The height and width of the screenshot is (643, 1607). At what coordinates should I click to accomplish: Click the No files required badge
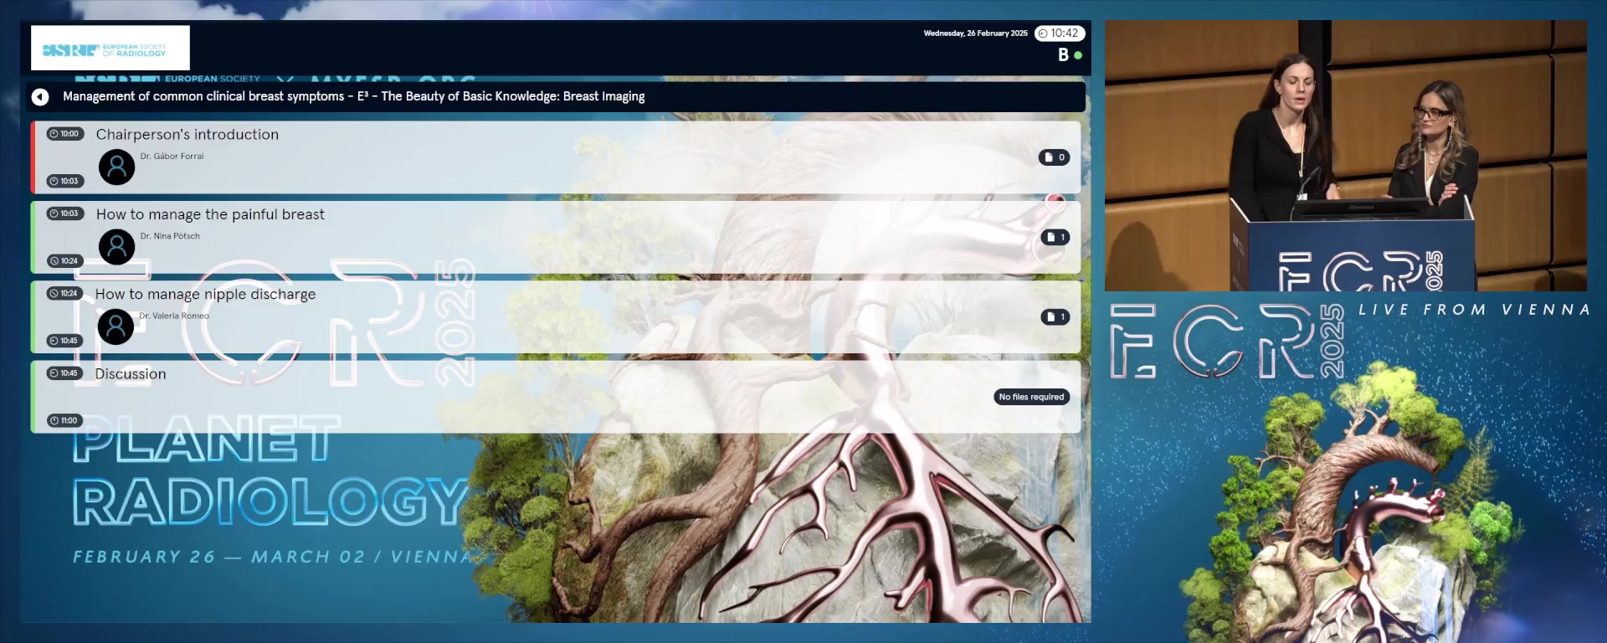[x=1031, y=397]
